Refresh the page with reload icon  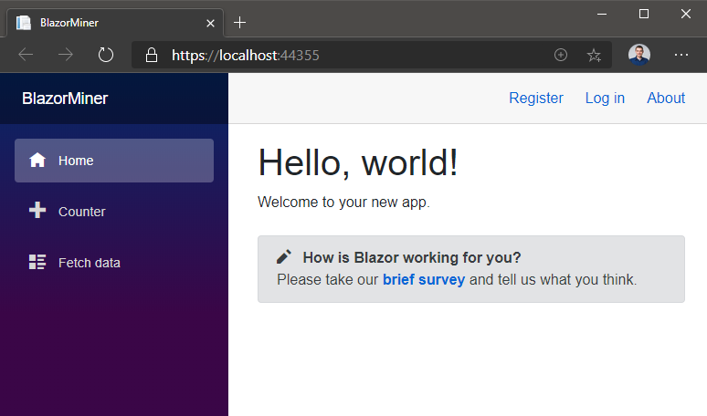(106, 55)
